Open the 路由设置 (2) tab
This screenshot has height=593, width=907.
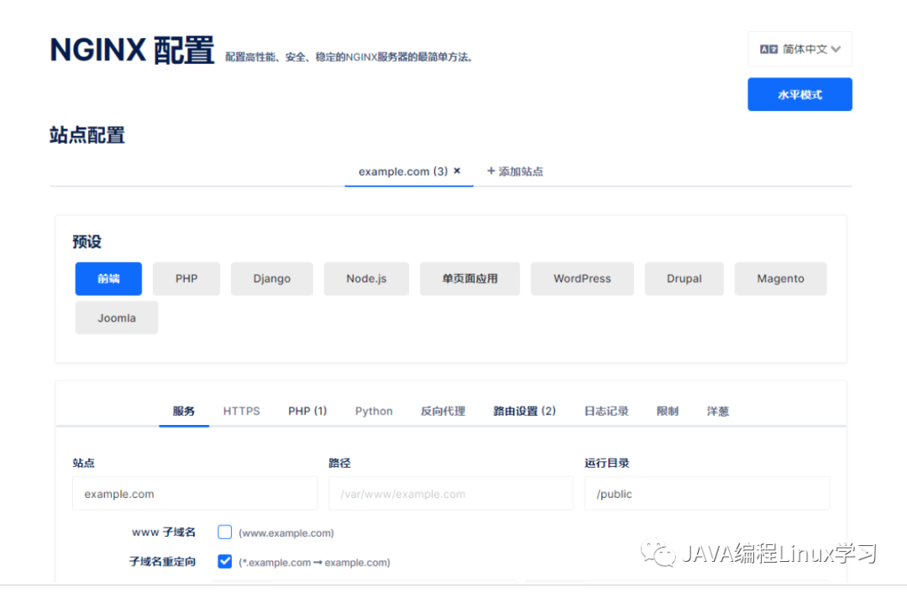pyautogui.click(x=524, y=411)
